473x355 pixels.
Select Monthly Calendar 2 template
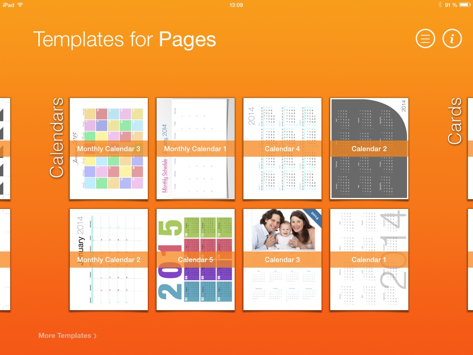coord(109,260)
